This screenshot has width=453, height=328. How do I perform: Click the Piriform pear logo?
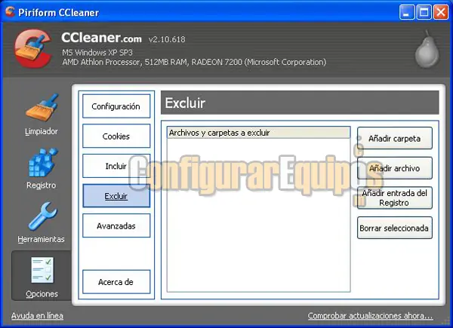pos(427,49)
